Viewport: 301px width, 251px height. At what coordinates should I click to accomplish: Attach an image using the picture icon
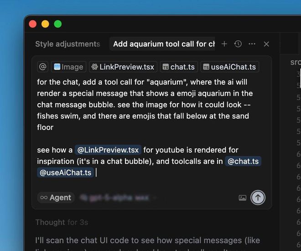click(x=242, y=198)
